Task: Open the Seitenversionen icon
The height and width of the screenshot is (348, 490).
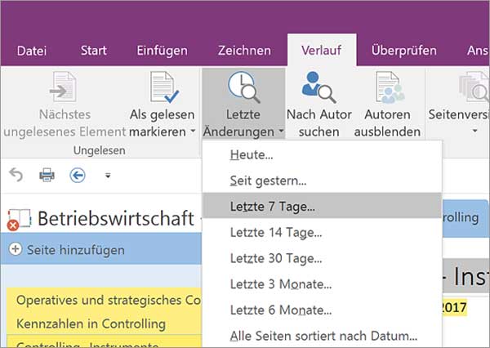Action: pyautogui.click(x=474, y=87)
